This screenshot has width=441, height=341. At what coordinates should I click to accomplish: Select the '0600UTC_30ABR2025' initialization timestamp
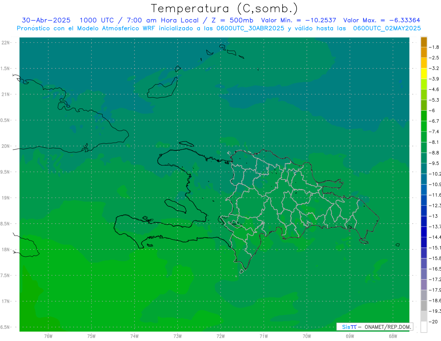250,28
